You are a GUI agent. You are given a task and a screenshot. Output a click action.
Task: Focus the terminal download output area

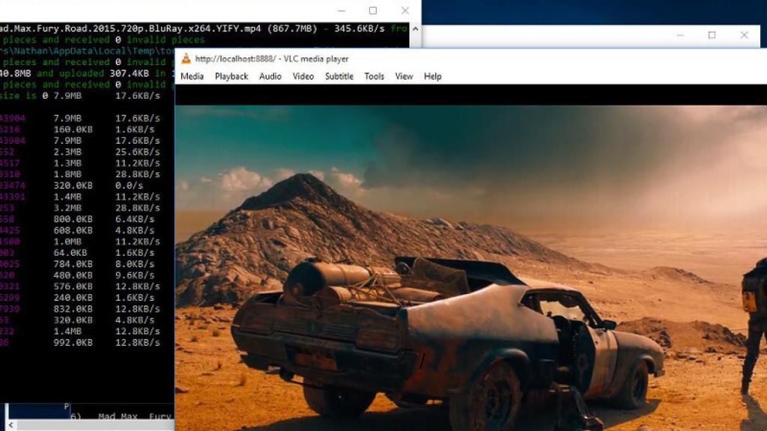[x=82, y=224]
